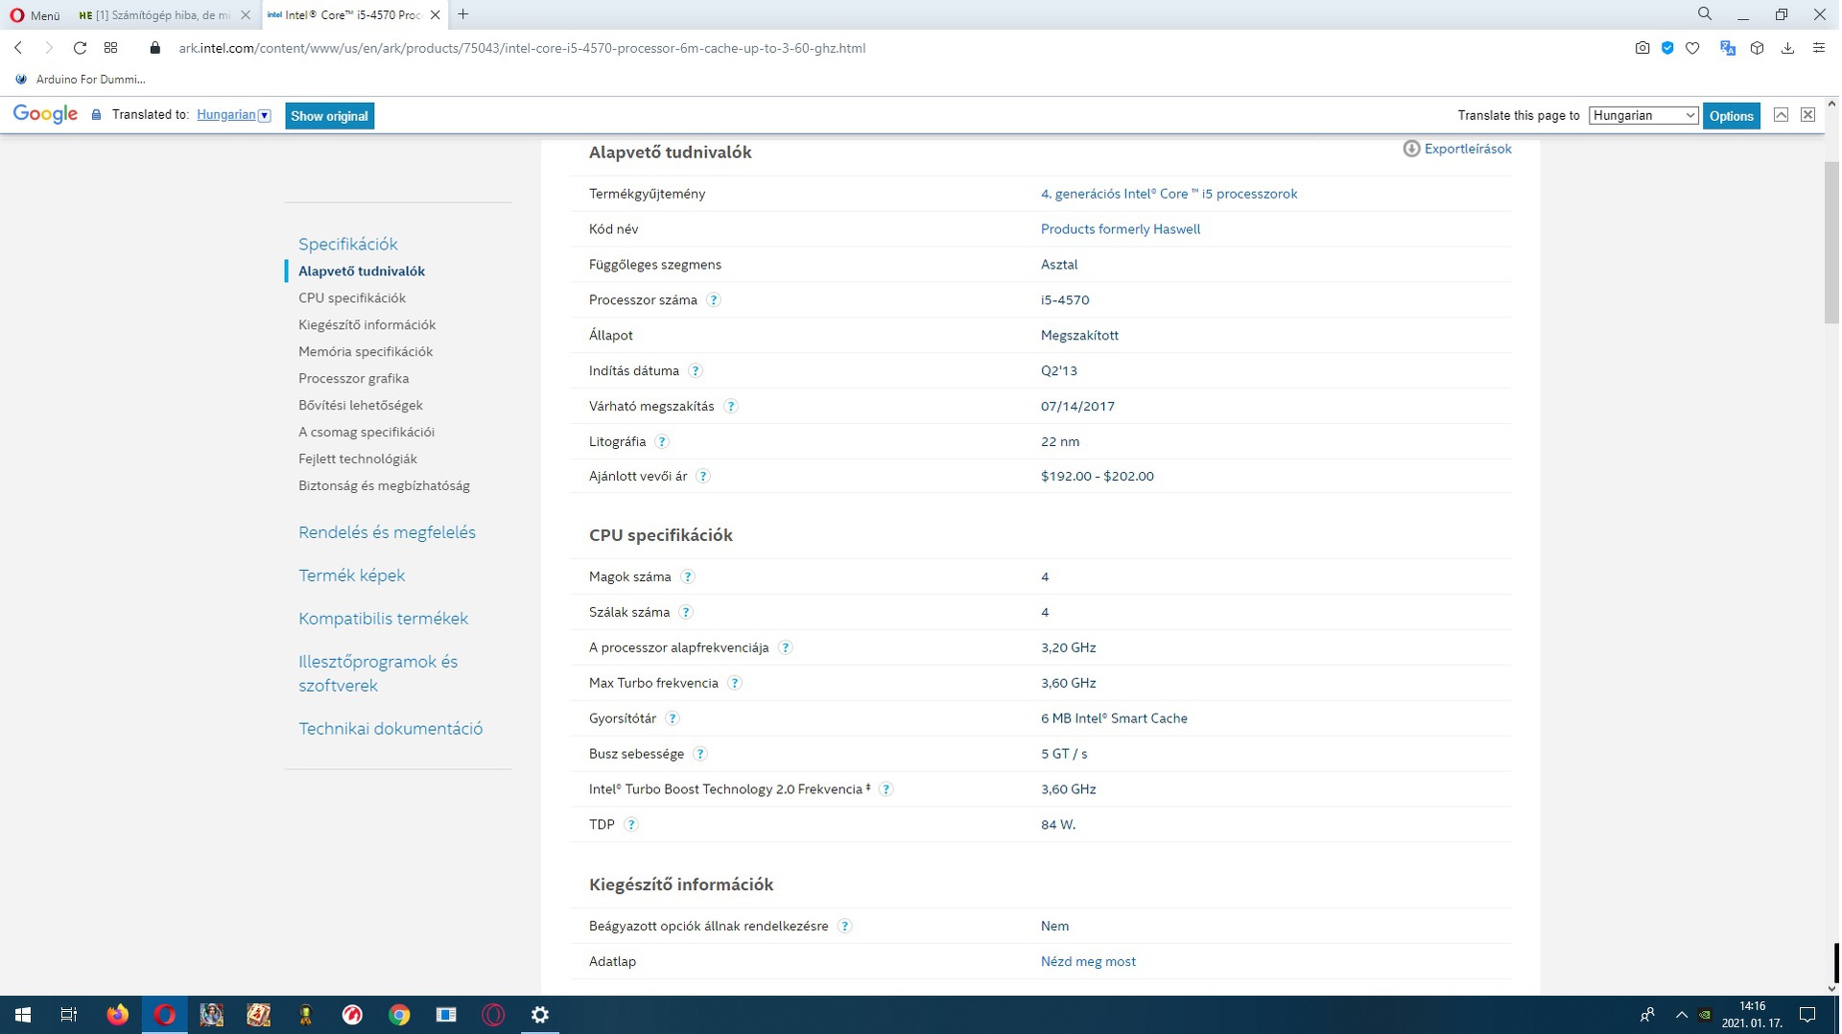Select the Intel Core i5-4570 tab
This screenshot has height=1034, width=1842.
(x=354, y=14)
